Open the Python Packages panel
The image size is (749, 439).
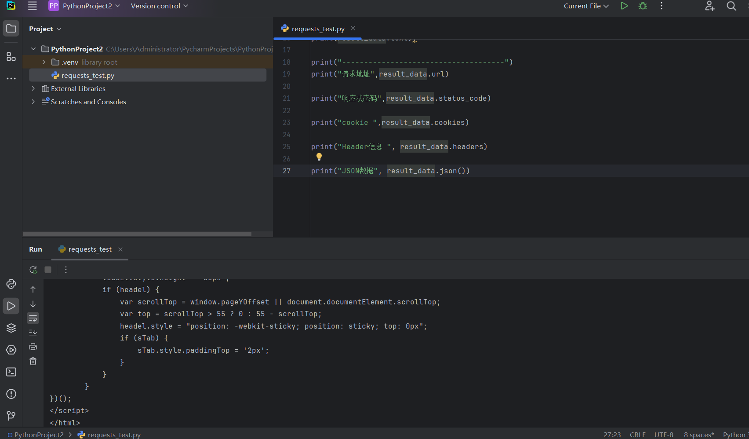pyautogui.click(x=11, y=328)
